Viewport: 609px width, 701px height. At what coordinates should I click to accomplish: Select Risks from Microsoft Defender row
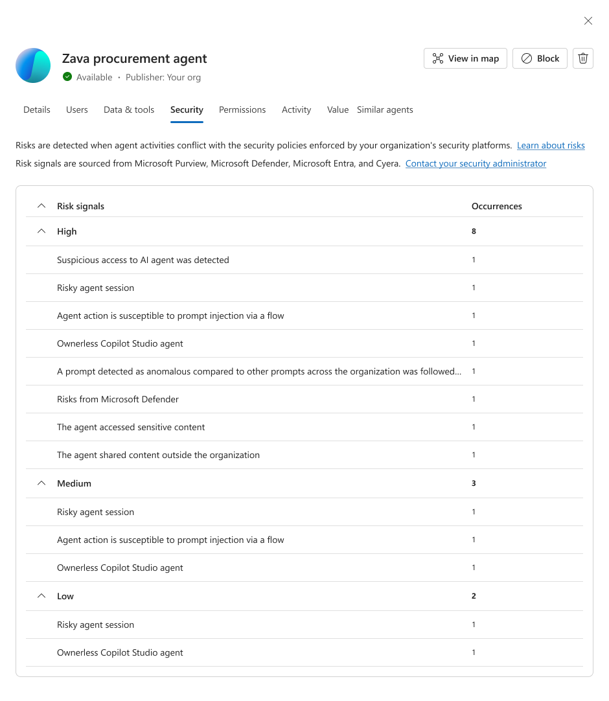tap(304, 399)
